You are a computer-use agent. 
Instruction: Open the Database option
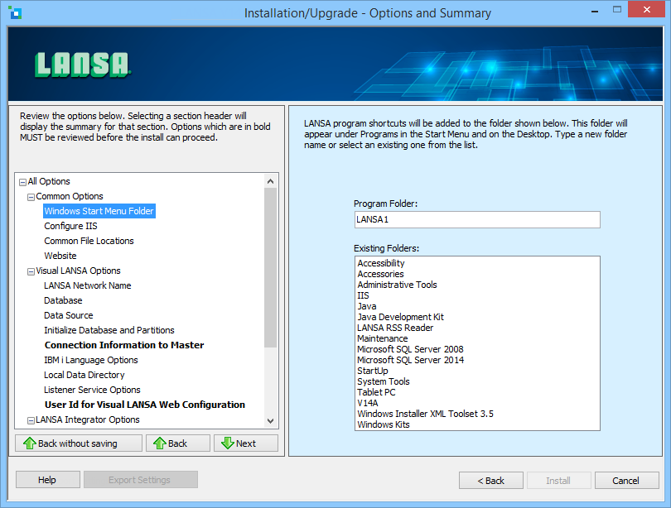tap(63, 300)
